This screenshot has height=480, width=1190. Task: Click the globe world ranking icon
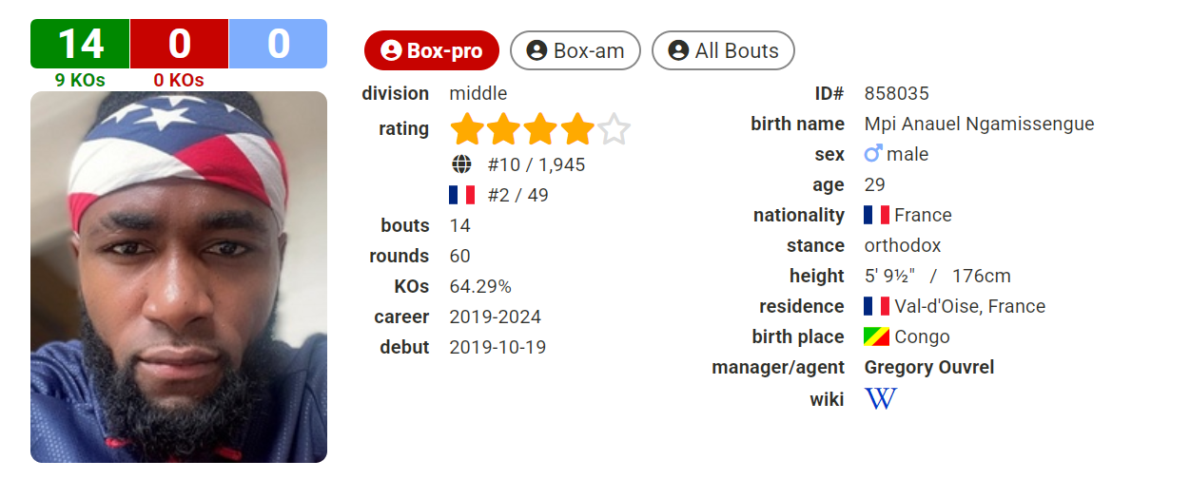[461, 164]
